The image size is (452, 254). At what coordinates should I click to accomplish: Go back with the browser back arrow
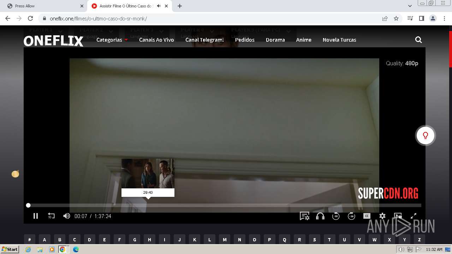(x=8, y=18)
